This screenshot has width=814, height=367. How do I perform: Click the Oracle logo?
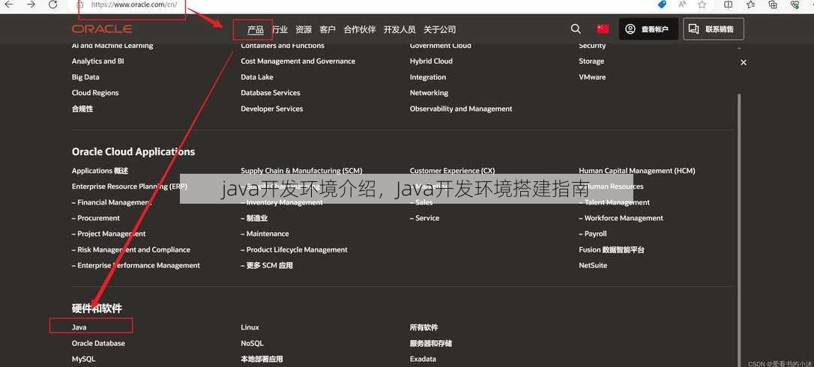click(102, 29)
